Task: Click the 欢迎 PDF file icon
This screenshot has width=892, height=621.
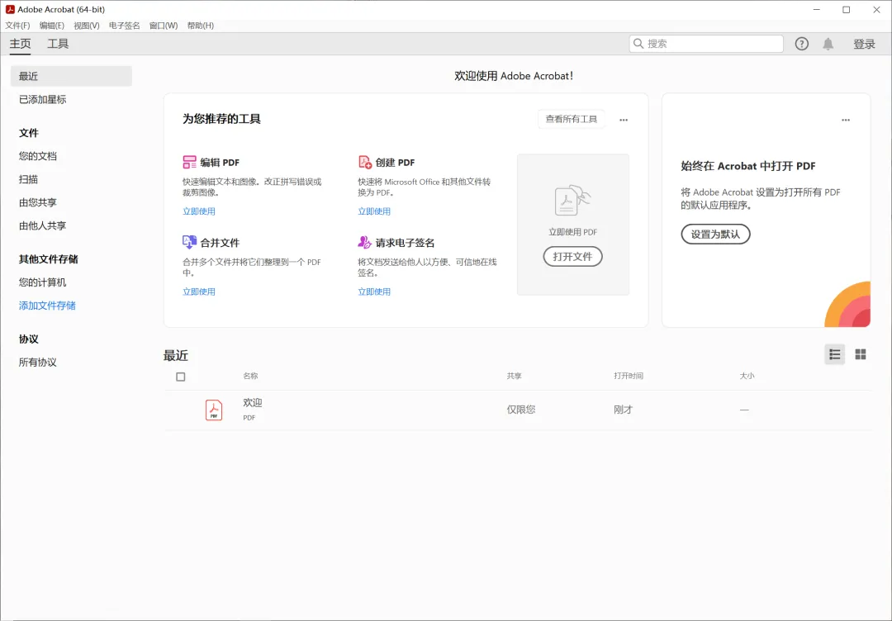Action: point(214,410)
